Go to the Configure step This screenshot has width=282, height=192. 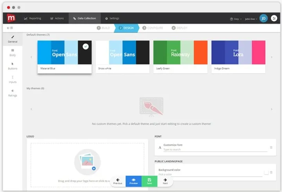(152, 28)
